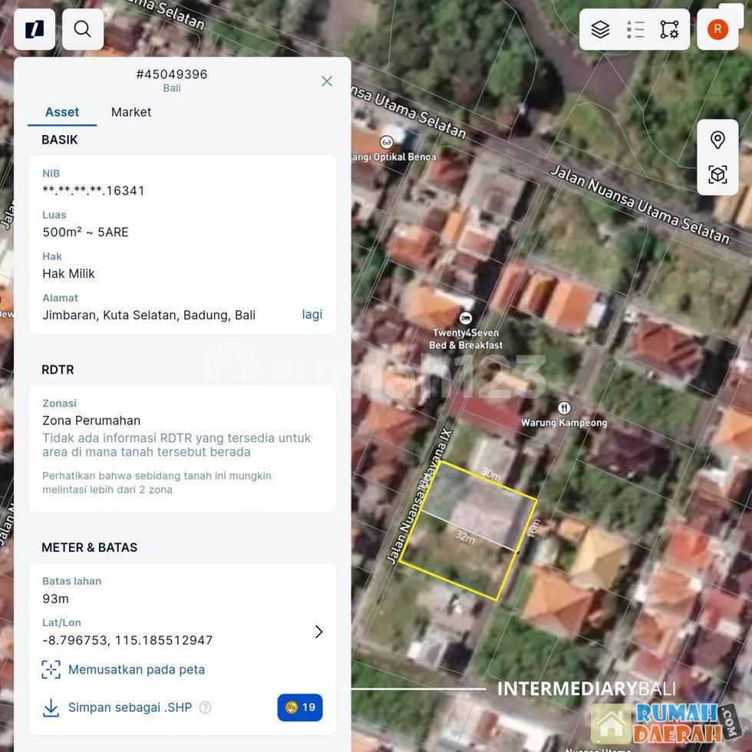This screenshot has height=752, width=752.
Task: Expand the address with the 'lagi' link
Action: [312, 315]
